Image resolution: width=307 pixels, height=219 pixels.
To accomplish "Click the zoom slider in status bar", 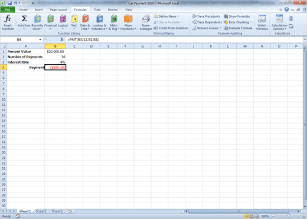I will [x=288, y=216].
